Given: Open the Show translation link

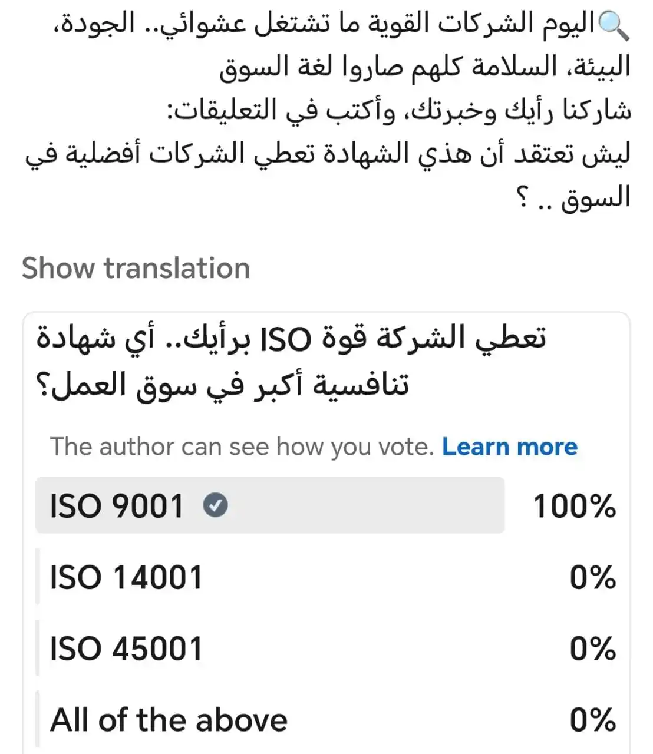Looking at the screenshot, I should [136, 268].
